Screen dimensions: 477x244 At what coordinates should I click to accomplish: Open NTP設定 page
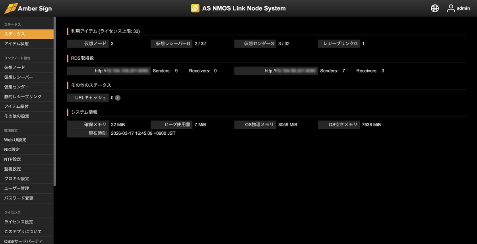tap(27, 159)
